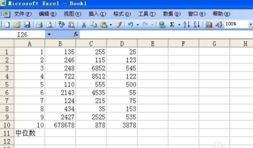Expand the Redo history arrow
The image size is (253, 148).
coord(152,25)
